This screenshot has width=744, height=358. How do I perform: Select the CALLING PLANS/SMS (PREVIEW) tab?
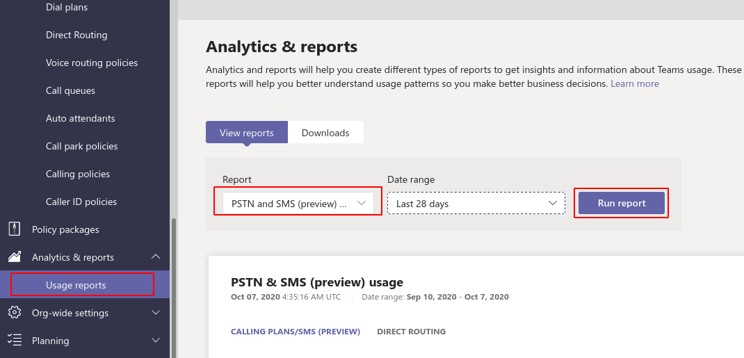296,332
